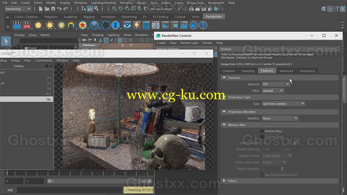The height and width of the screenshot is (195, 347).
Task: Launch IPR rendering from the shelf
Action: click(x=26, y=25)
